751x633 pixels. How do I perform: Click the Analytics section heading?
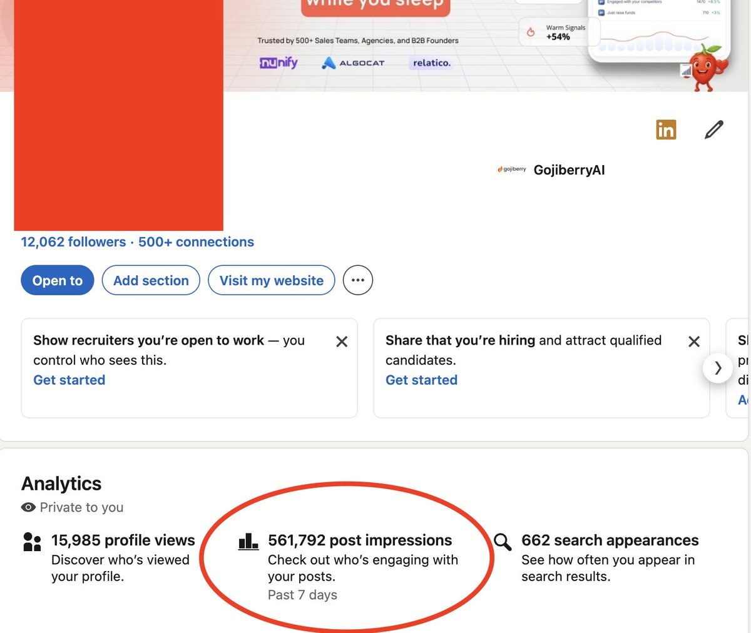click(x=61, y=484)
